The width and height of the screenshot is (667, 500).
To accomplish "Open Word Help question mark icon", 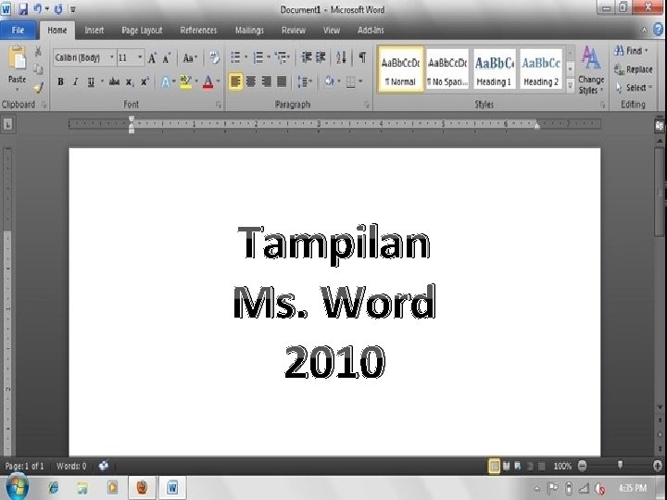I will (x=658, y=30).
